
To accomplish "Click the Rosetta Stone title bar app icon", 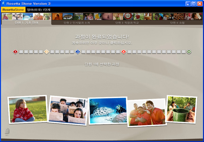I will click(3, 3).
